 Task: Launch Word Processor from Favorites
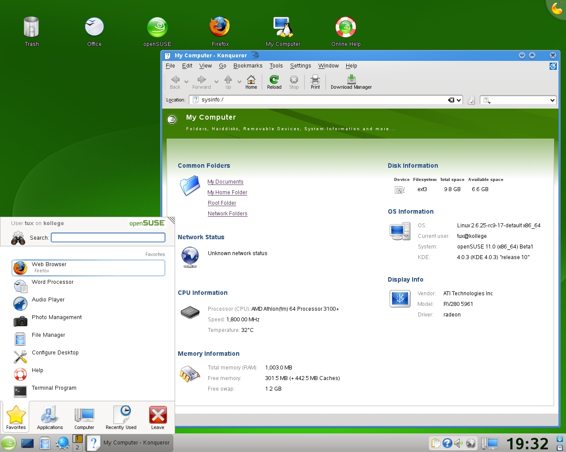click(x=88, y=286)
